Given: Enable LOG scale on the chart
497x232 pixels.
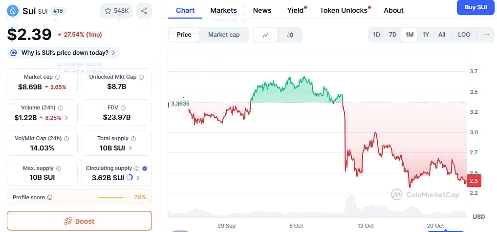Looking at the screenshot, I should pyautogui.click(x=464, y=35).
